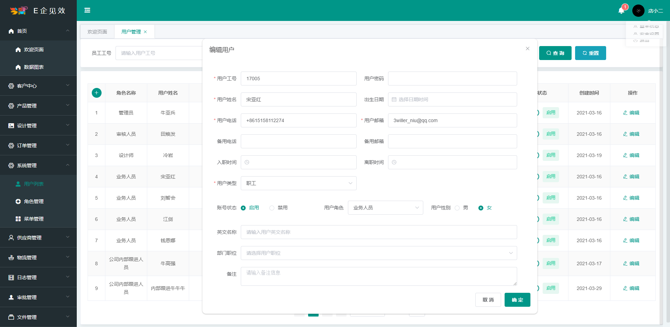Screen dimensions: 670x327
Task: Close the 用户管理 tab via x icon
Action: pyautogui.click(x=146, y=32)
